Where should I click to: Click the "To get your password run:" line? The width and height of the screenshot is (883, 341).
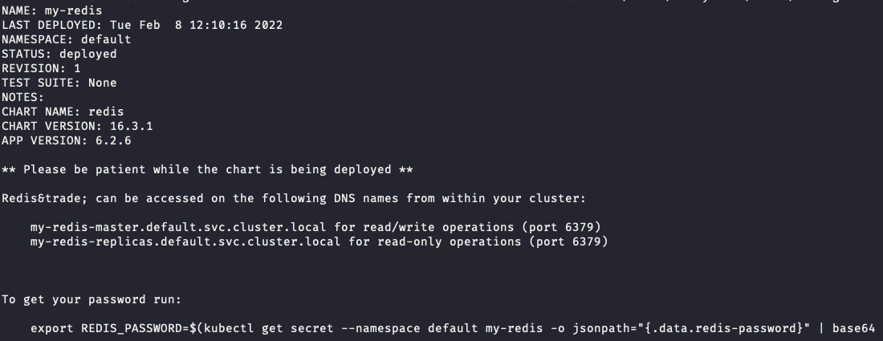(92, 299)
